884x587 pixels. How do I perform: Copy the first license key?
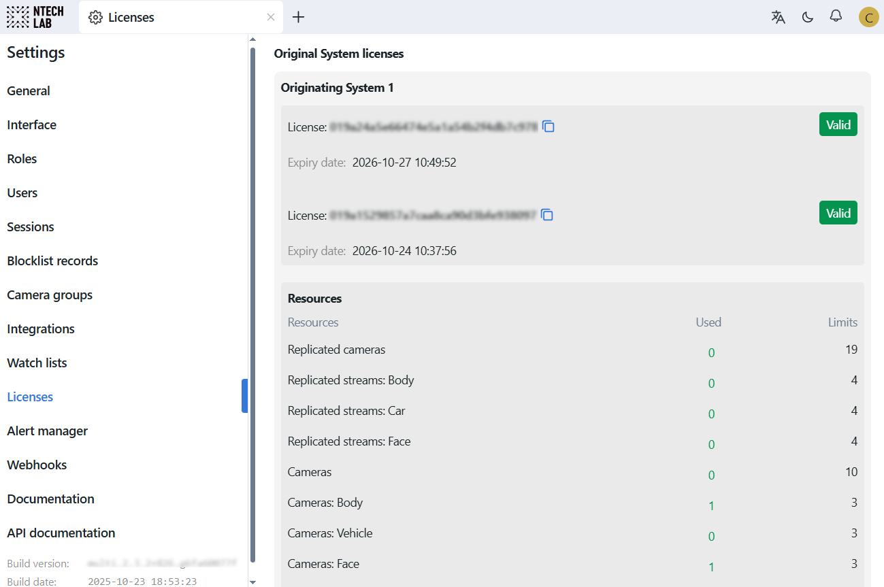[x=549, y=127]
